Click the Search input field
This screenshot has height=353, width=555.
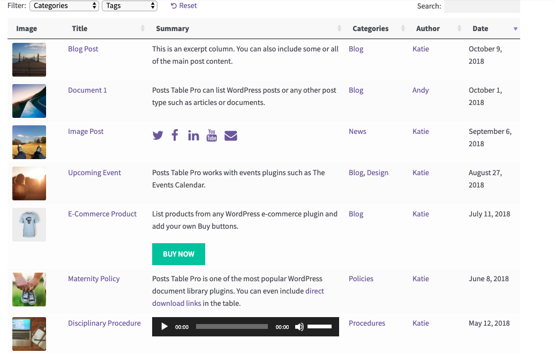(482, 6)
